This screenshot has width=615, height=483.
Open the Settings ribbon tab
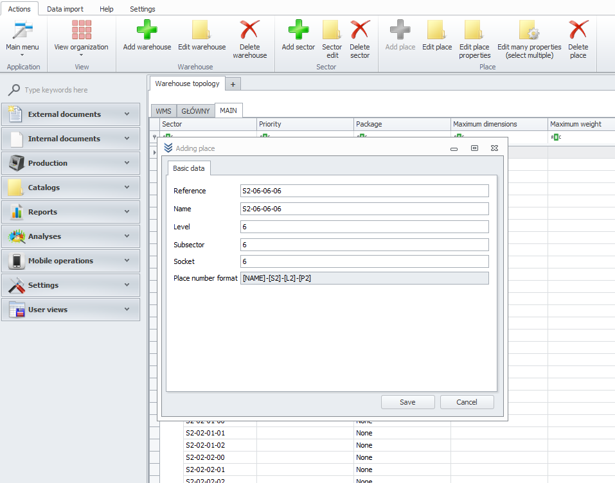[143, 9]
